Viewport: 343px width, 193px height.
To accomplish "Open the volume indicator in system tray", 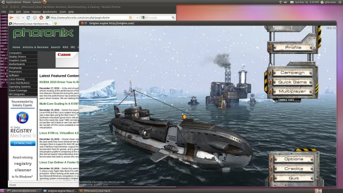I will (285, 2).
